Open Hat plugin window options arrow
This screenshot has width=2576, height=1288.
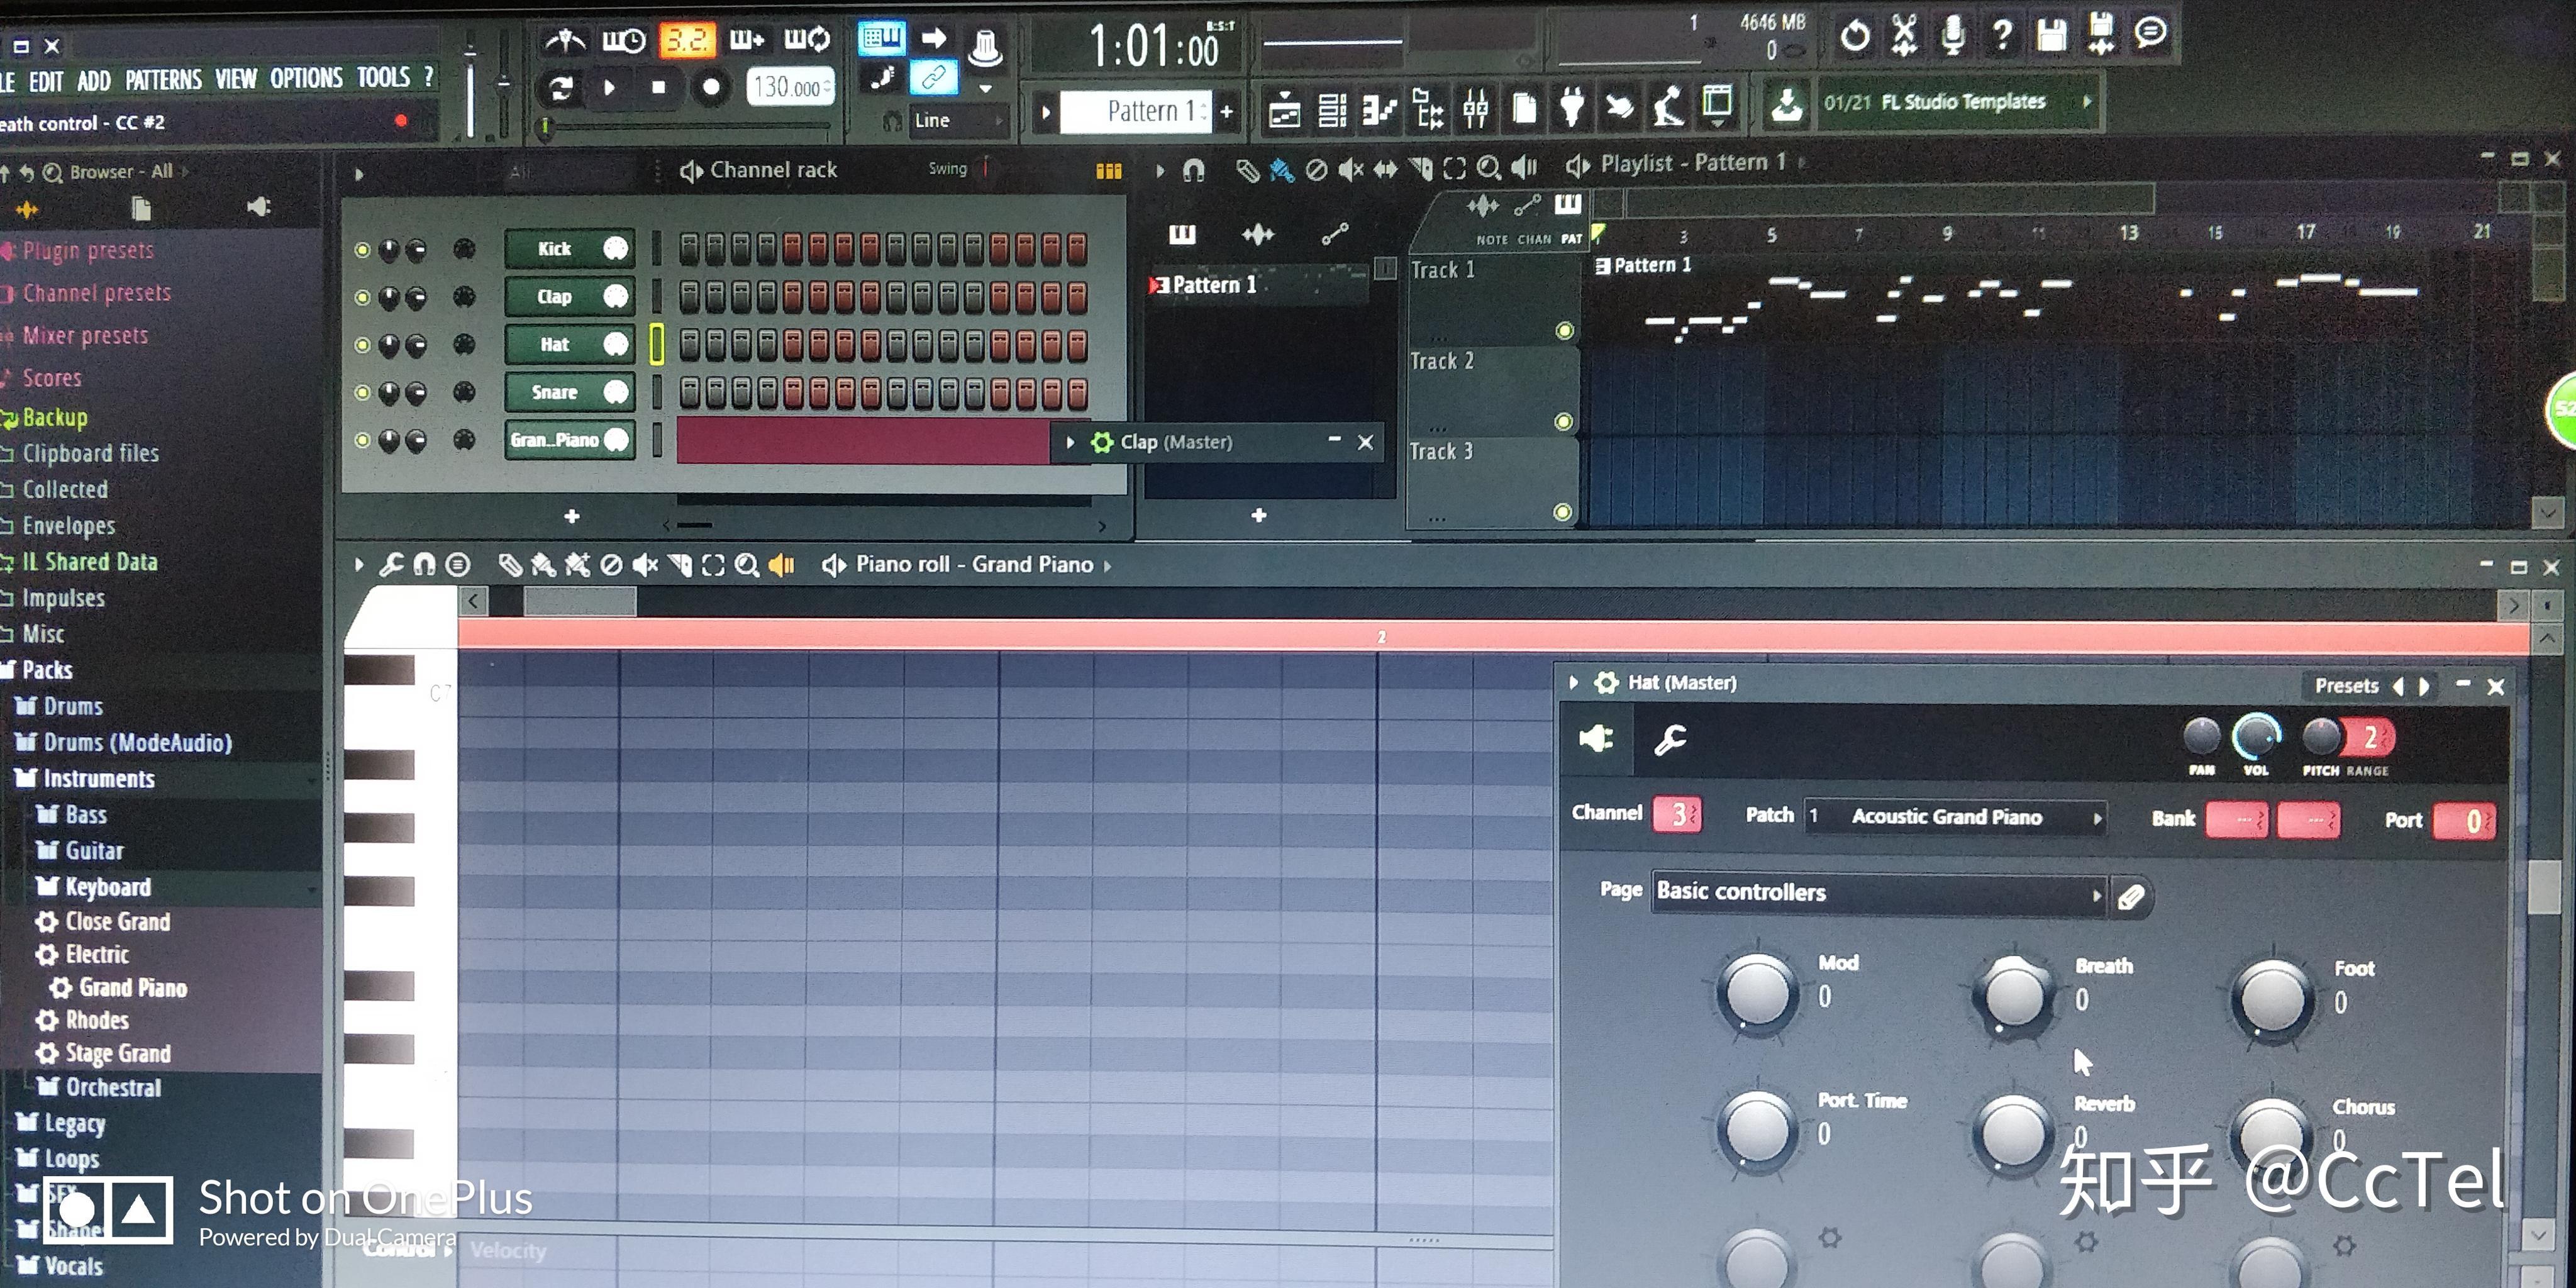[1574, 683]
